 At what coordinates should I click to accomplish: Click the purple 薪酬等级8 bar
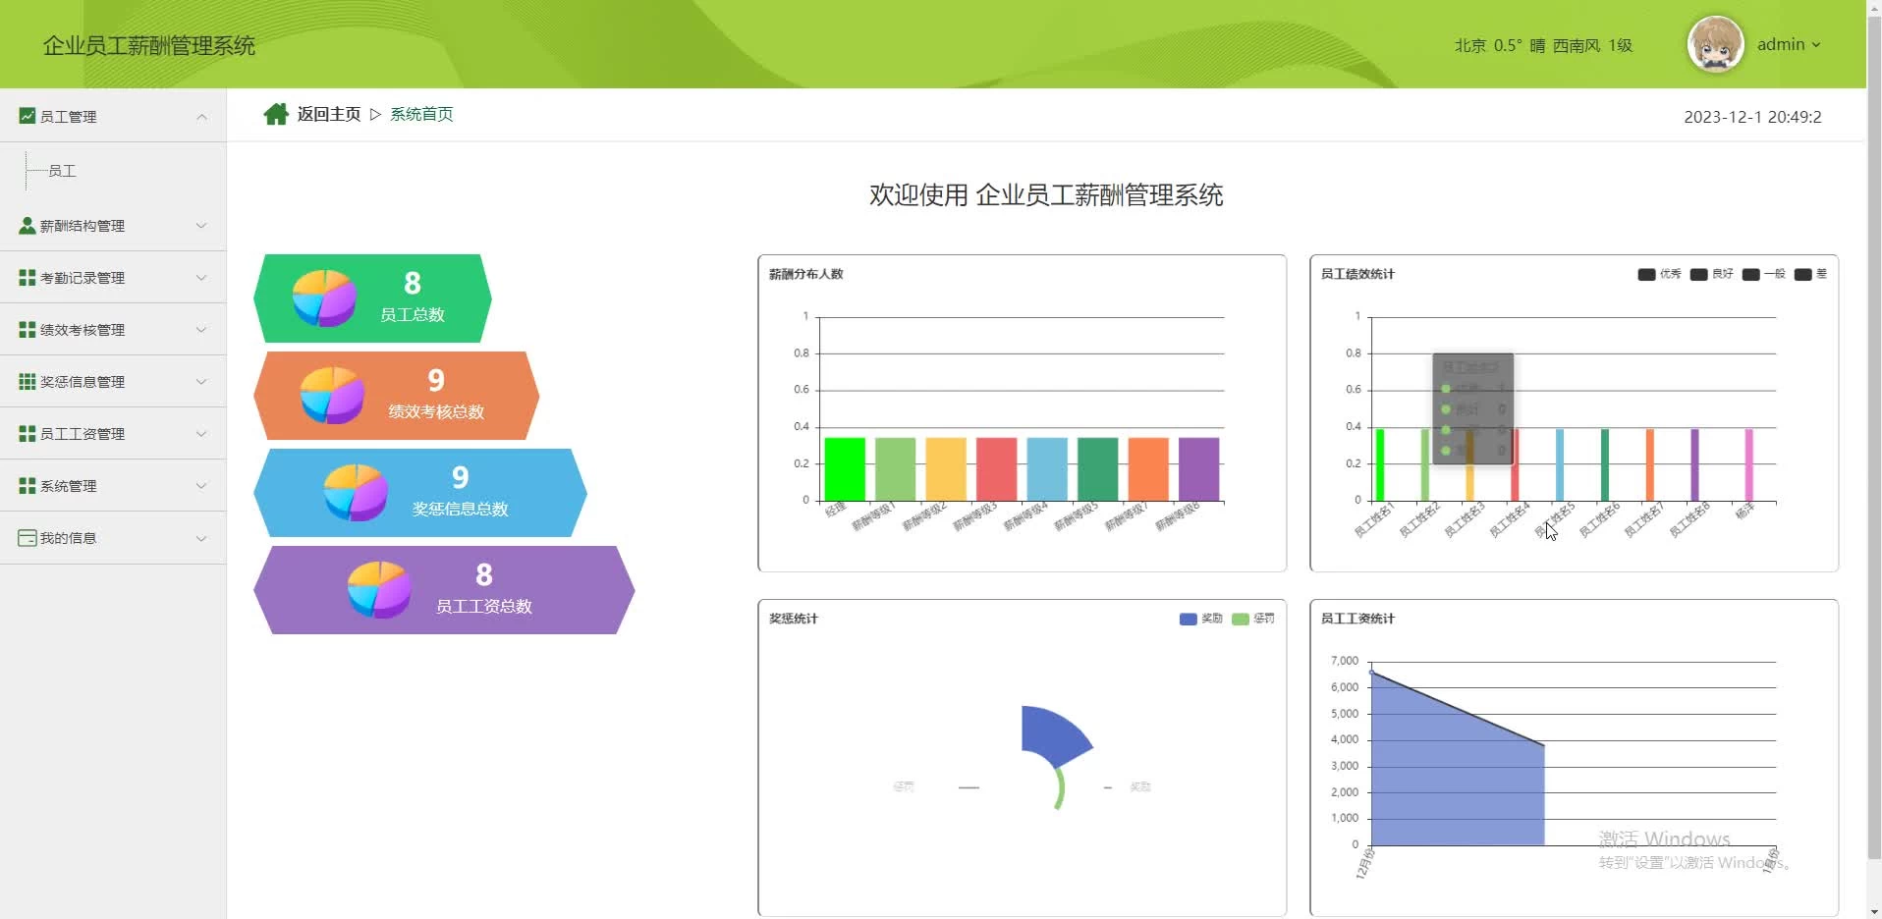(x=1198, y=469)
